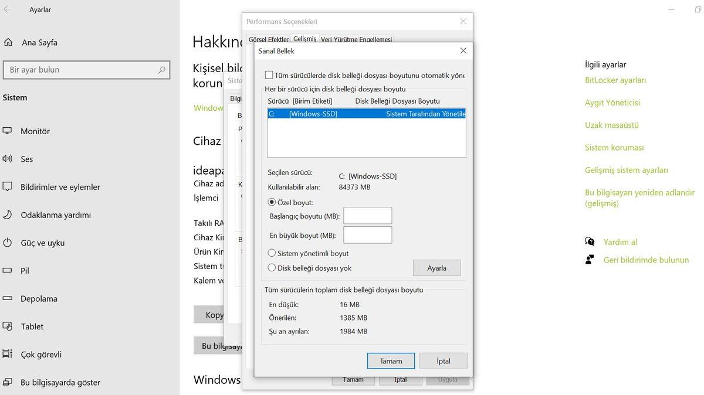
Task: Choose Disk belleği dosyası yok option
Action: tap(272, 268)
